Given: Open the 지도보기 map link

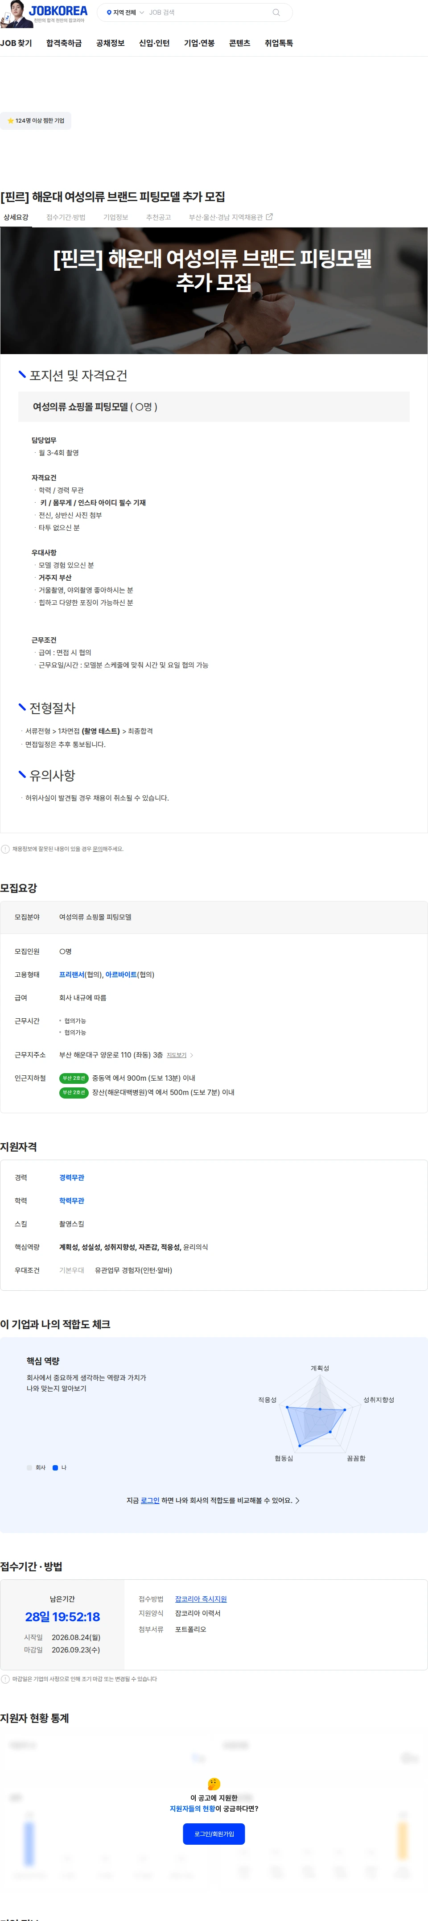Looking at the screenshot, I should [x=177, y=1055].
